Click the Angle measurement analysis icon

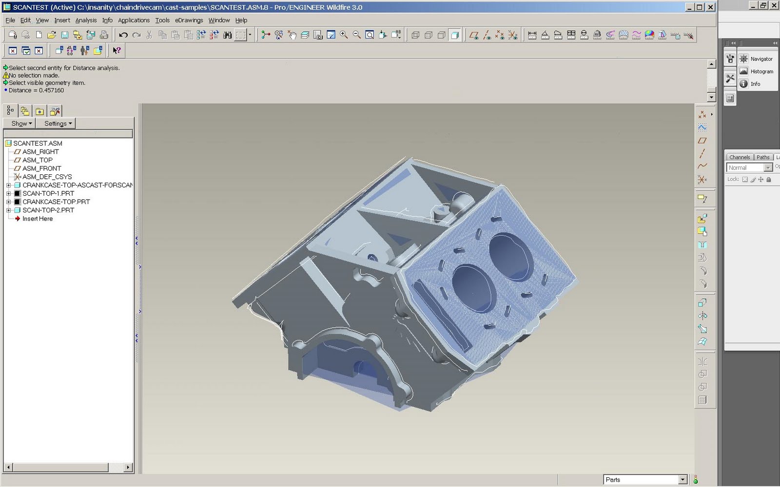(x=545, y=35)
